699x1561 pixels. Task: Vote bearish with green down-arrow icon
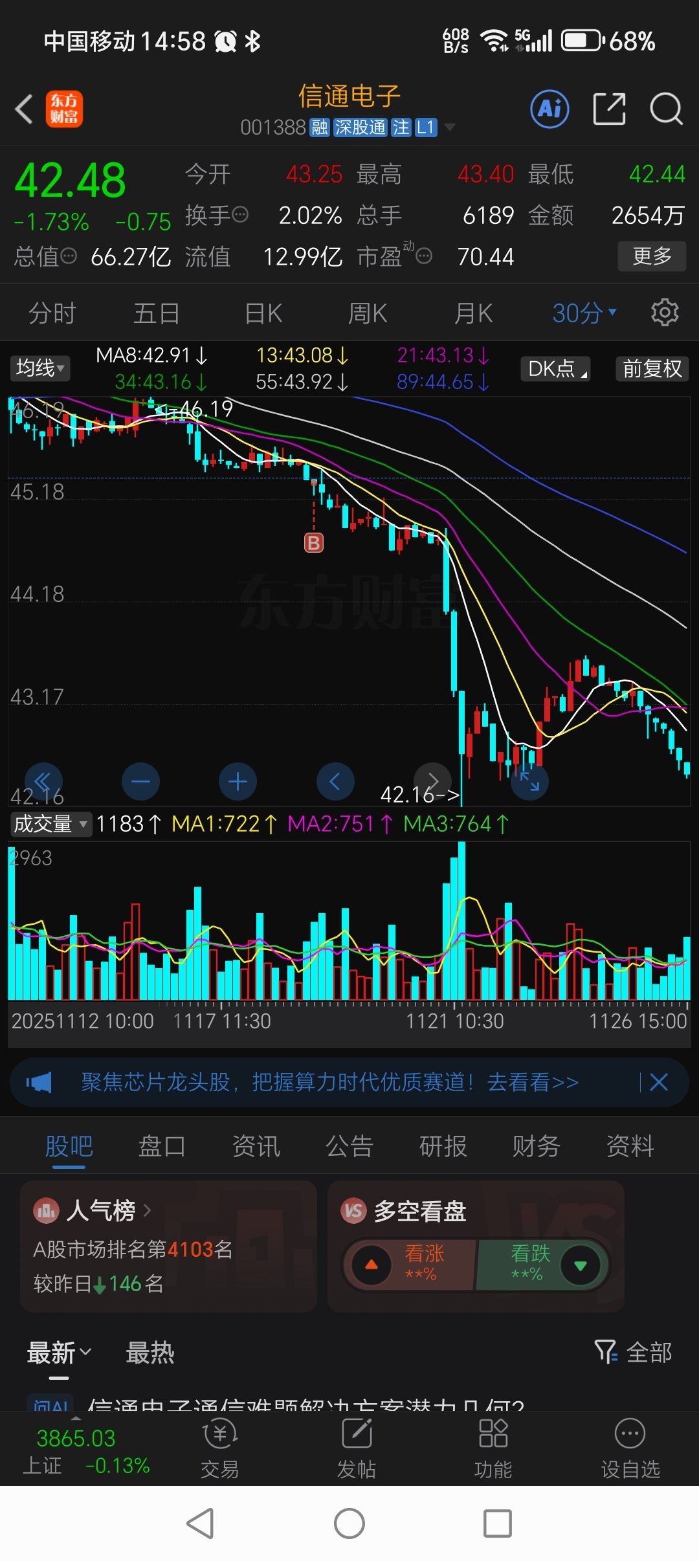[x=581, y=1265]
